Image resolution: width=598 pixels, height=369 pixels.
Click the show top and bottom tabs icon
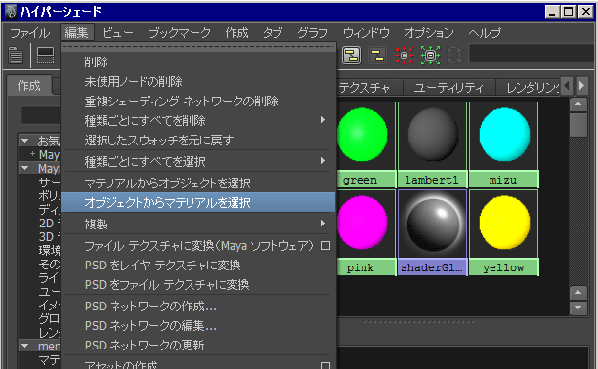(45, 56)
